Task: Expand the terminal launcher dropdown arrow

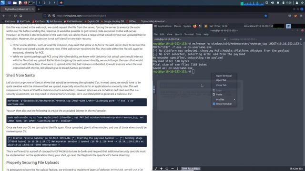Action: click(x=34, y=3)
